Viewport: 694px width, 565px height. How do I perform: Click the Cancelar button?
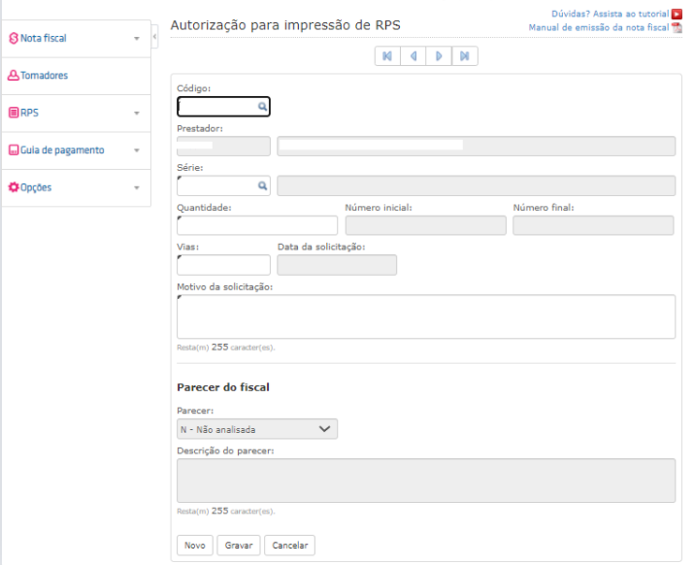pyautogui.click(x=290, y=545)
